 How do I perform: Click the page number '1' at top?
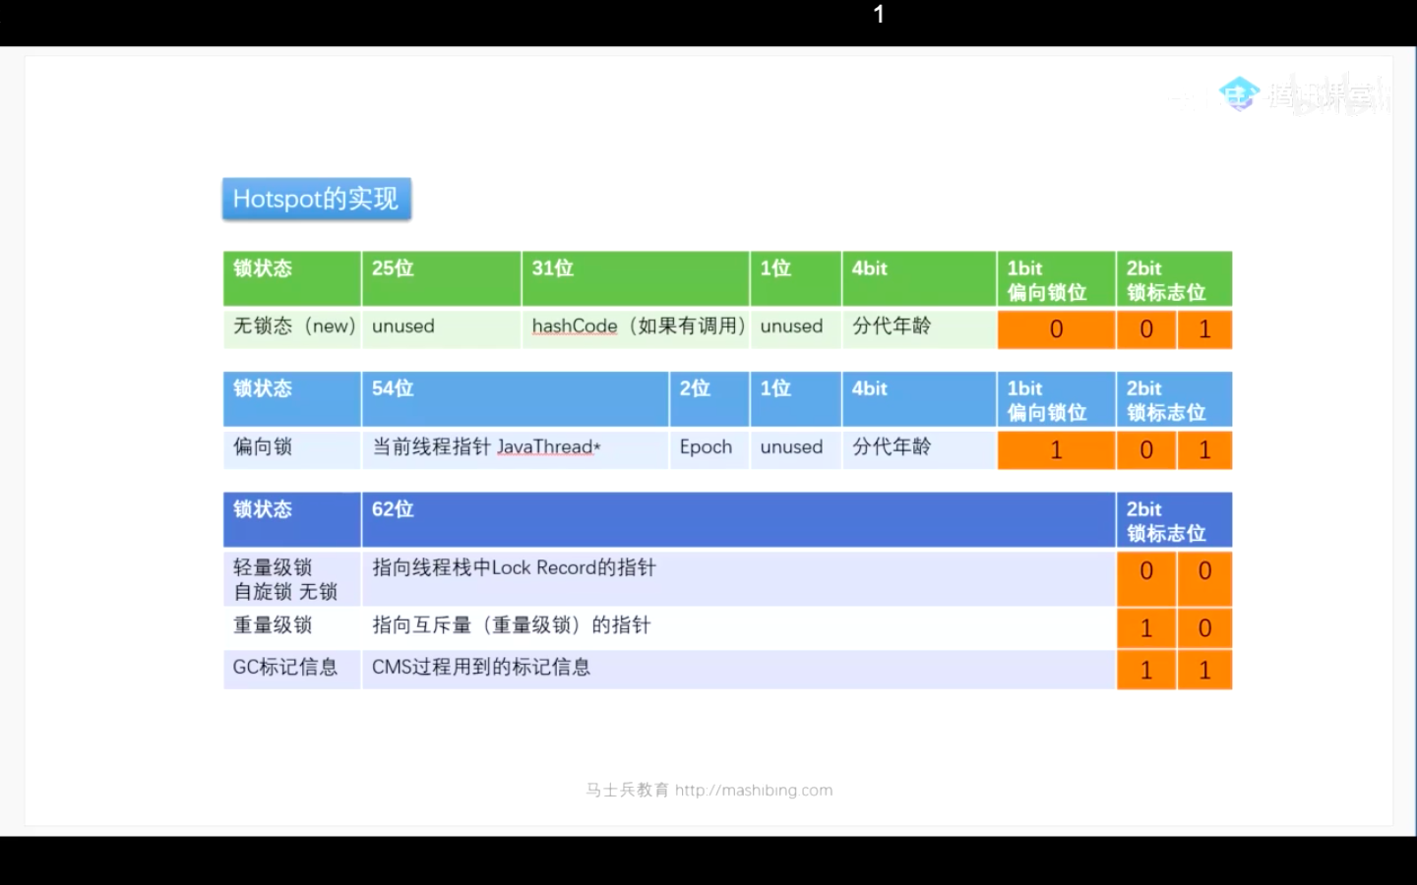click(x=877, y=14)
